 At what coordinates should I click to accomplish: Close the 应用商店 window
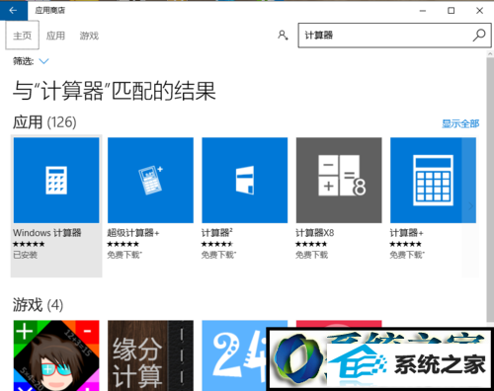click(479, 11)
